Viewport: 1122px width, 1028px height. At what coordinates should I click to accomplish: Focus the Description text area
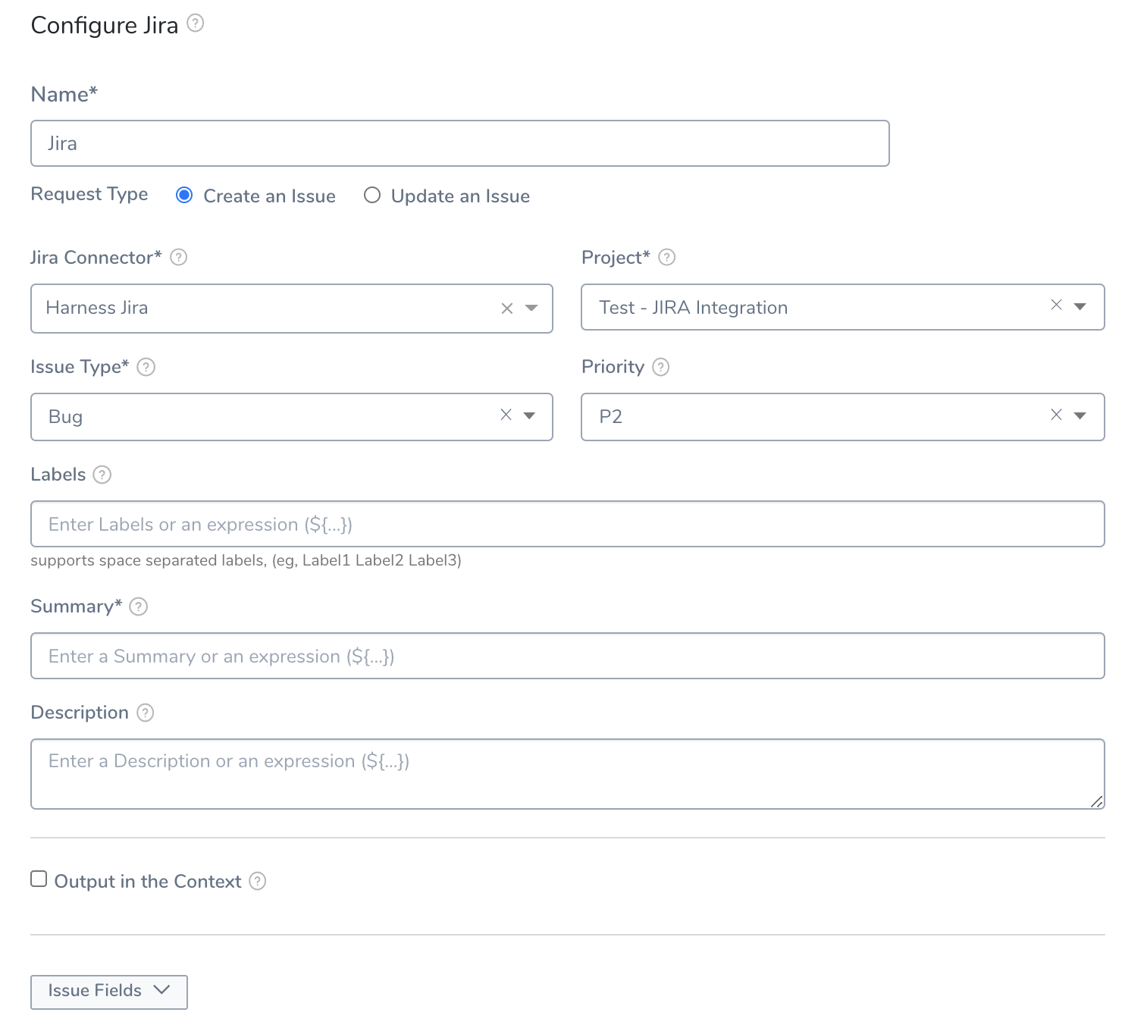568,774
